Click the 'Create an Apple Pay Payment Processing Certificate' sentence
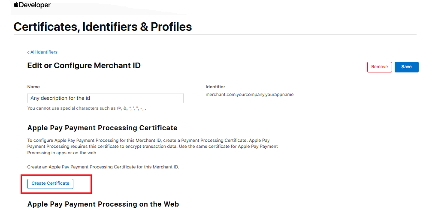438x216 pixels. pyautogui.click(x=103, y=167)
